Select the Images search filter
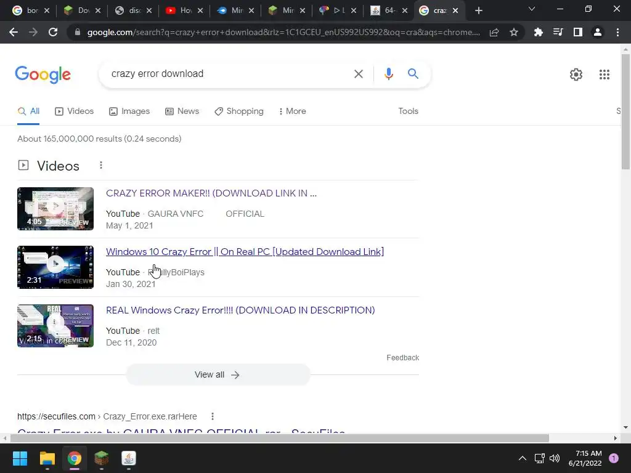Viewport: 631px width, 473px height. (x=129, y=111)
